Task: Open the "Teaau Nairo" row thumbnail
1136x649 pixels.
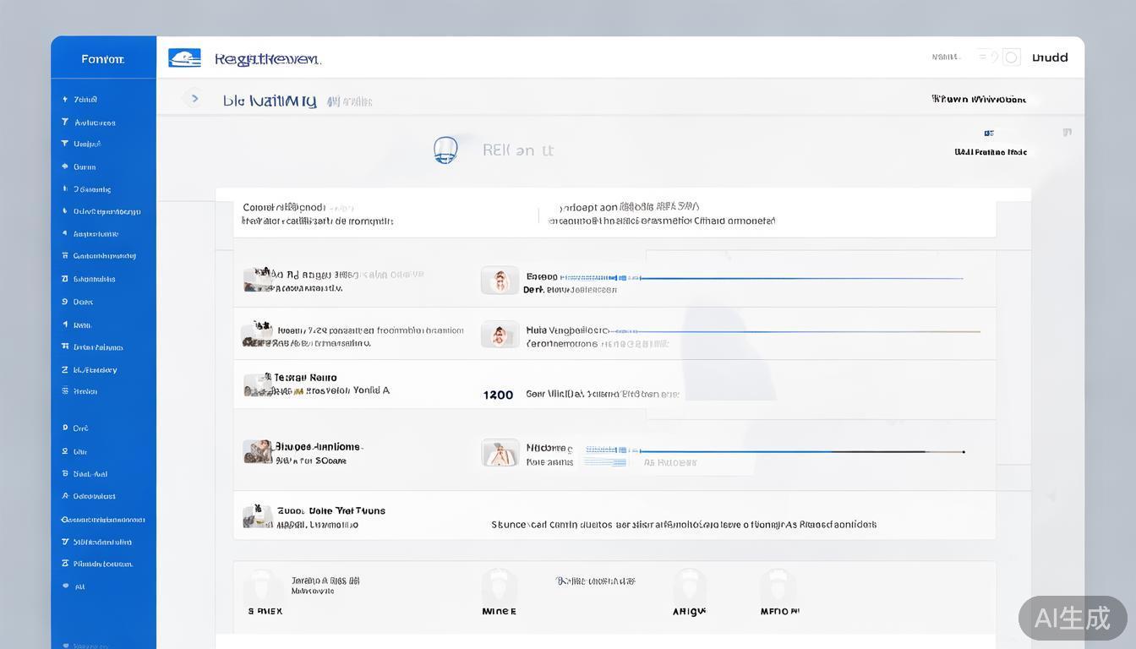Action: (257, 384)
